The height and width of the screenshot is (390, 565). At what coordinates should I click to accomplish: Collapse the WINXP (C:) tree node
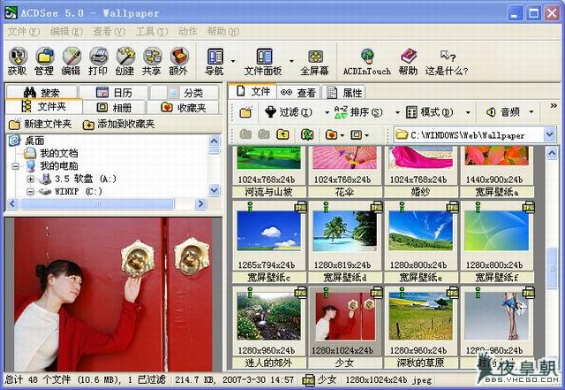coord(30,191)
